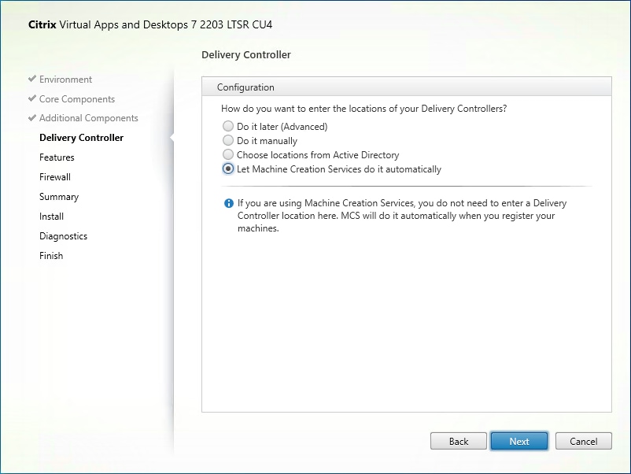Select the Delivery Controller step in sidebar
Image resolution: width=631 pixels, height=474 pixels.
tap(81, 138)
